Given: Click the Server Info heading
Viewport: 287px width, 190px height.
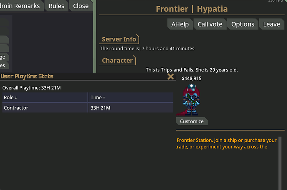Looking at the screenshot, I should coord(119,39).
